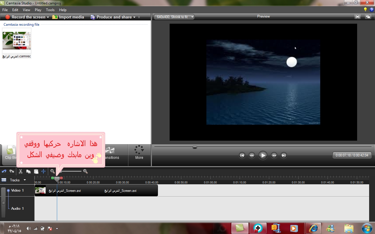Click 0:00:30;00 on the timeline ruler
Screen dimensions: 375x234
[122, 182]
